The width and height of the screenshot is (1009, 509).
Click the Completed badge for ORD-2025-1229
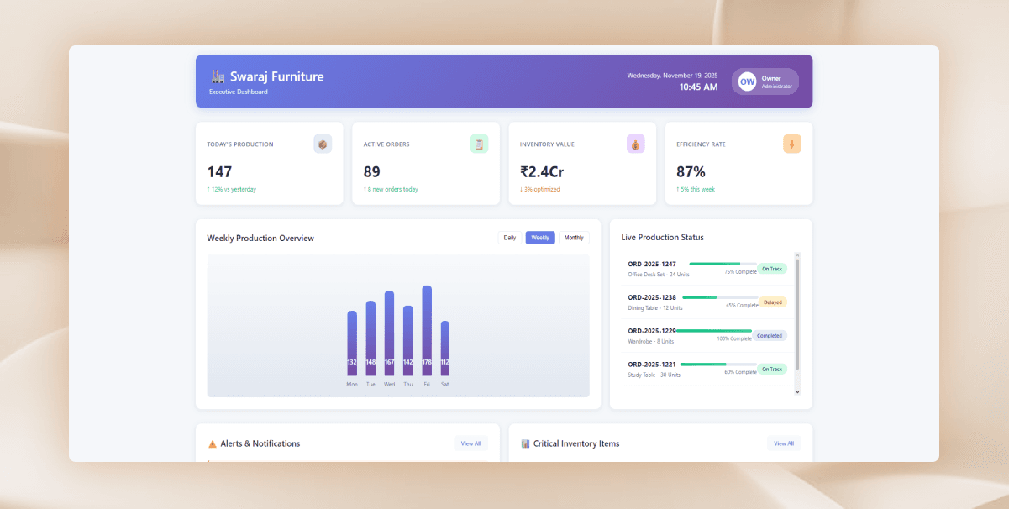770,335
